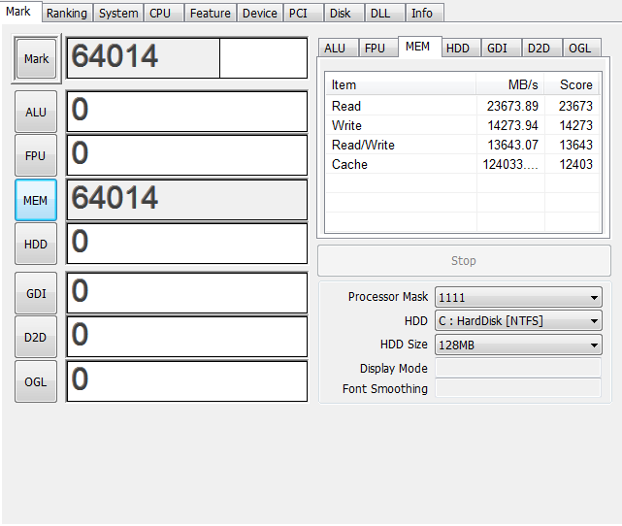Show FPU results tab in details panel
The width and height of the screenshot is (622, 526).
[378, 48]
